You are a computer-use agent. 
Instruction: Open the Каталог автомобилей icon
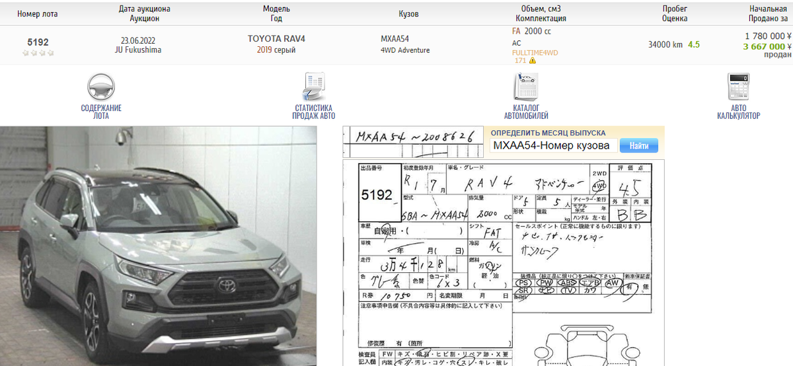[x=526, y=87]
